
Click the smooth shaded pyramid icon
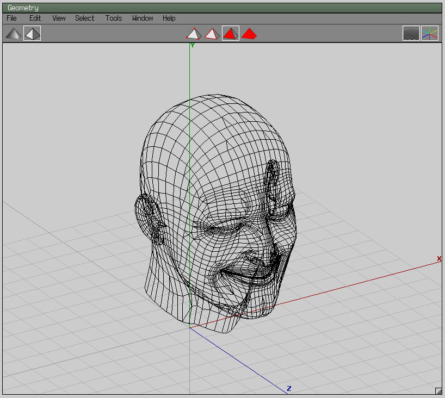(13, 33)
